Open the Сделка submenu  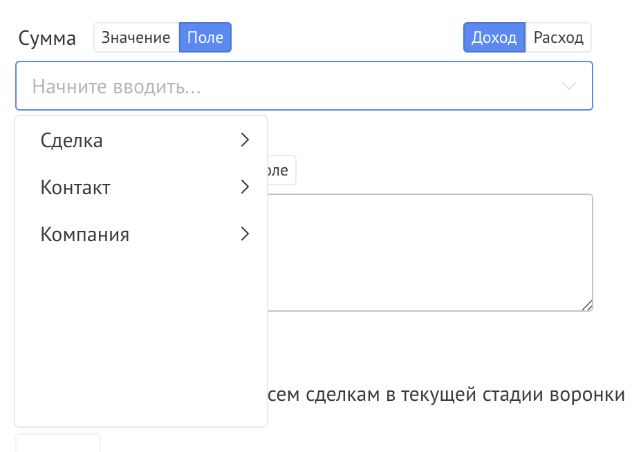72,140
